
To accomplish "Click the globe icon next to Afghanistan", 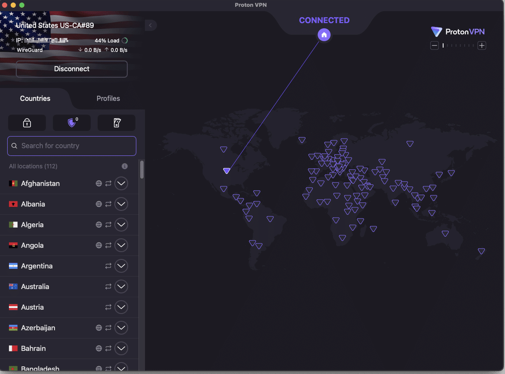I will point(98,183).
